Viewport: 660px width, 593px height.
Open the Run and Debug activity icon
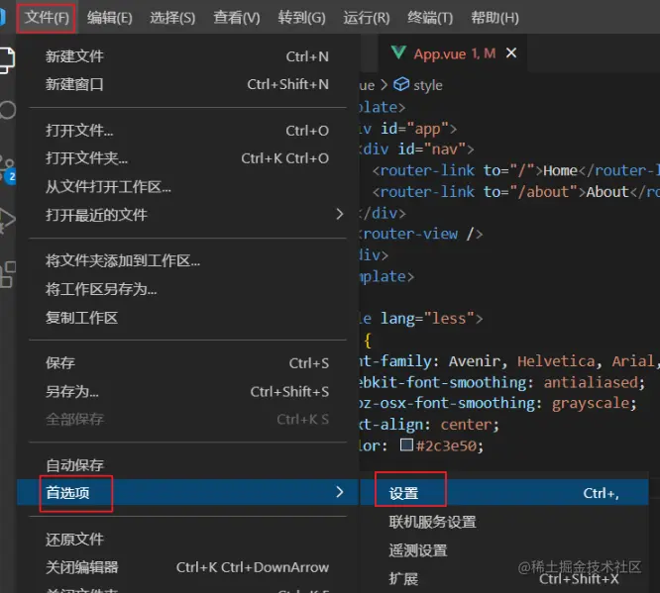(x=8, y=220)
